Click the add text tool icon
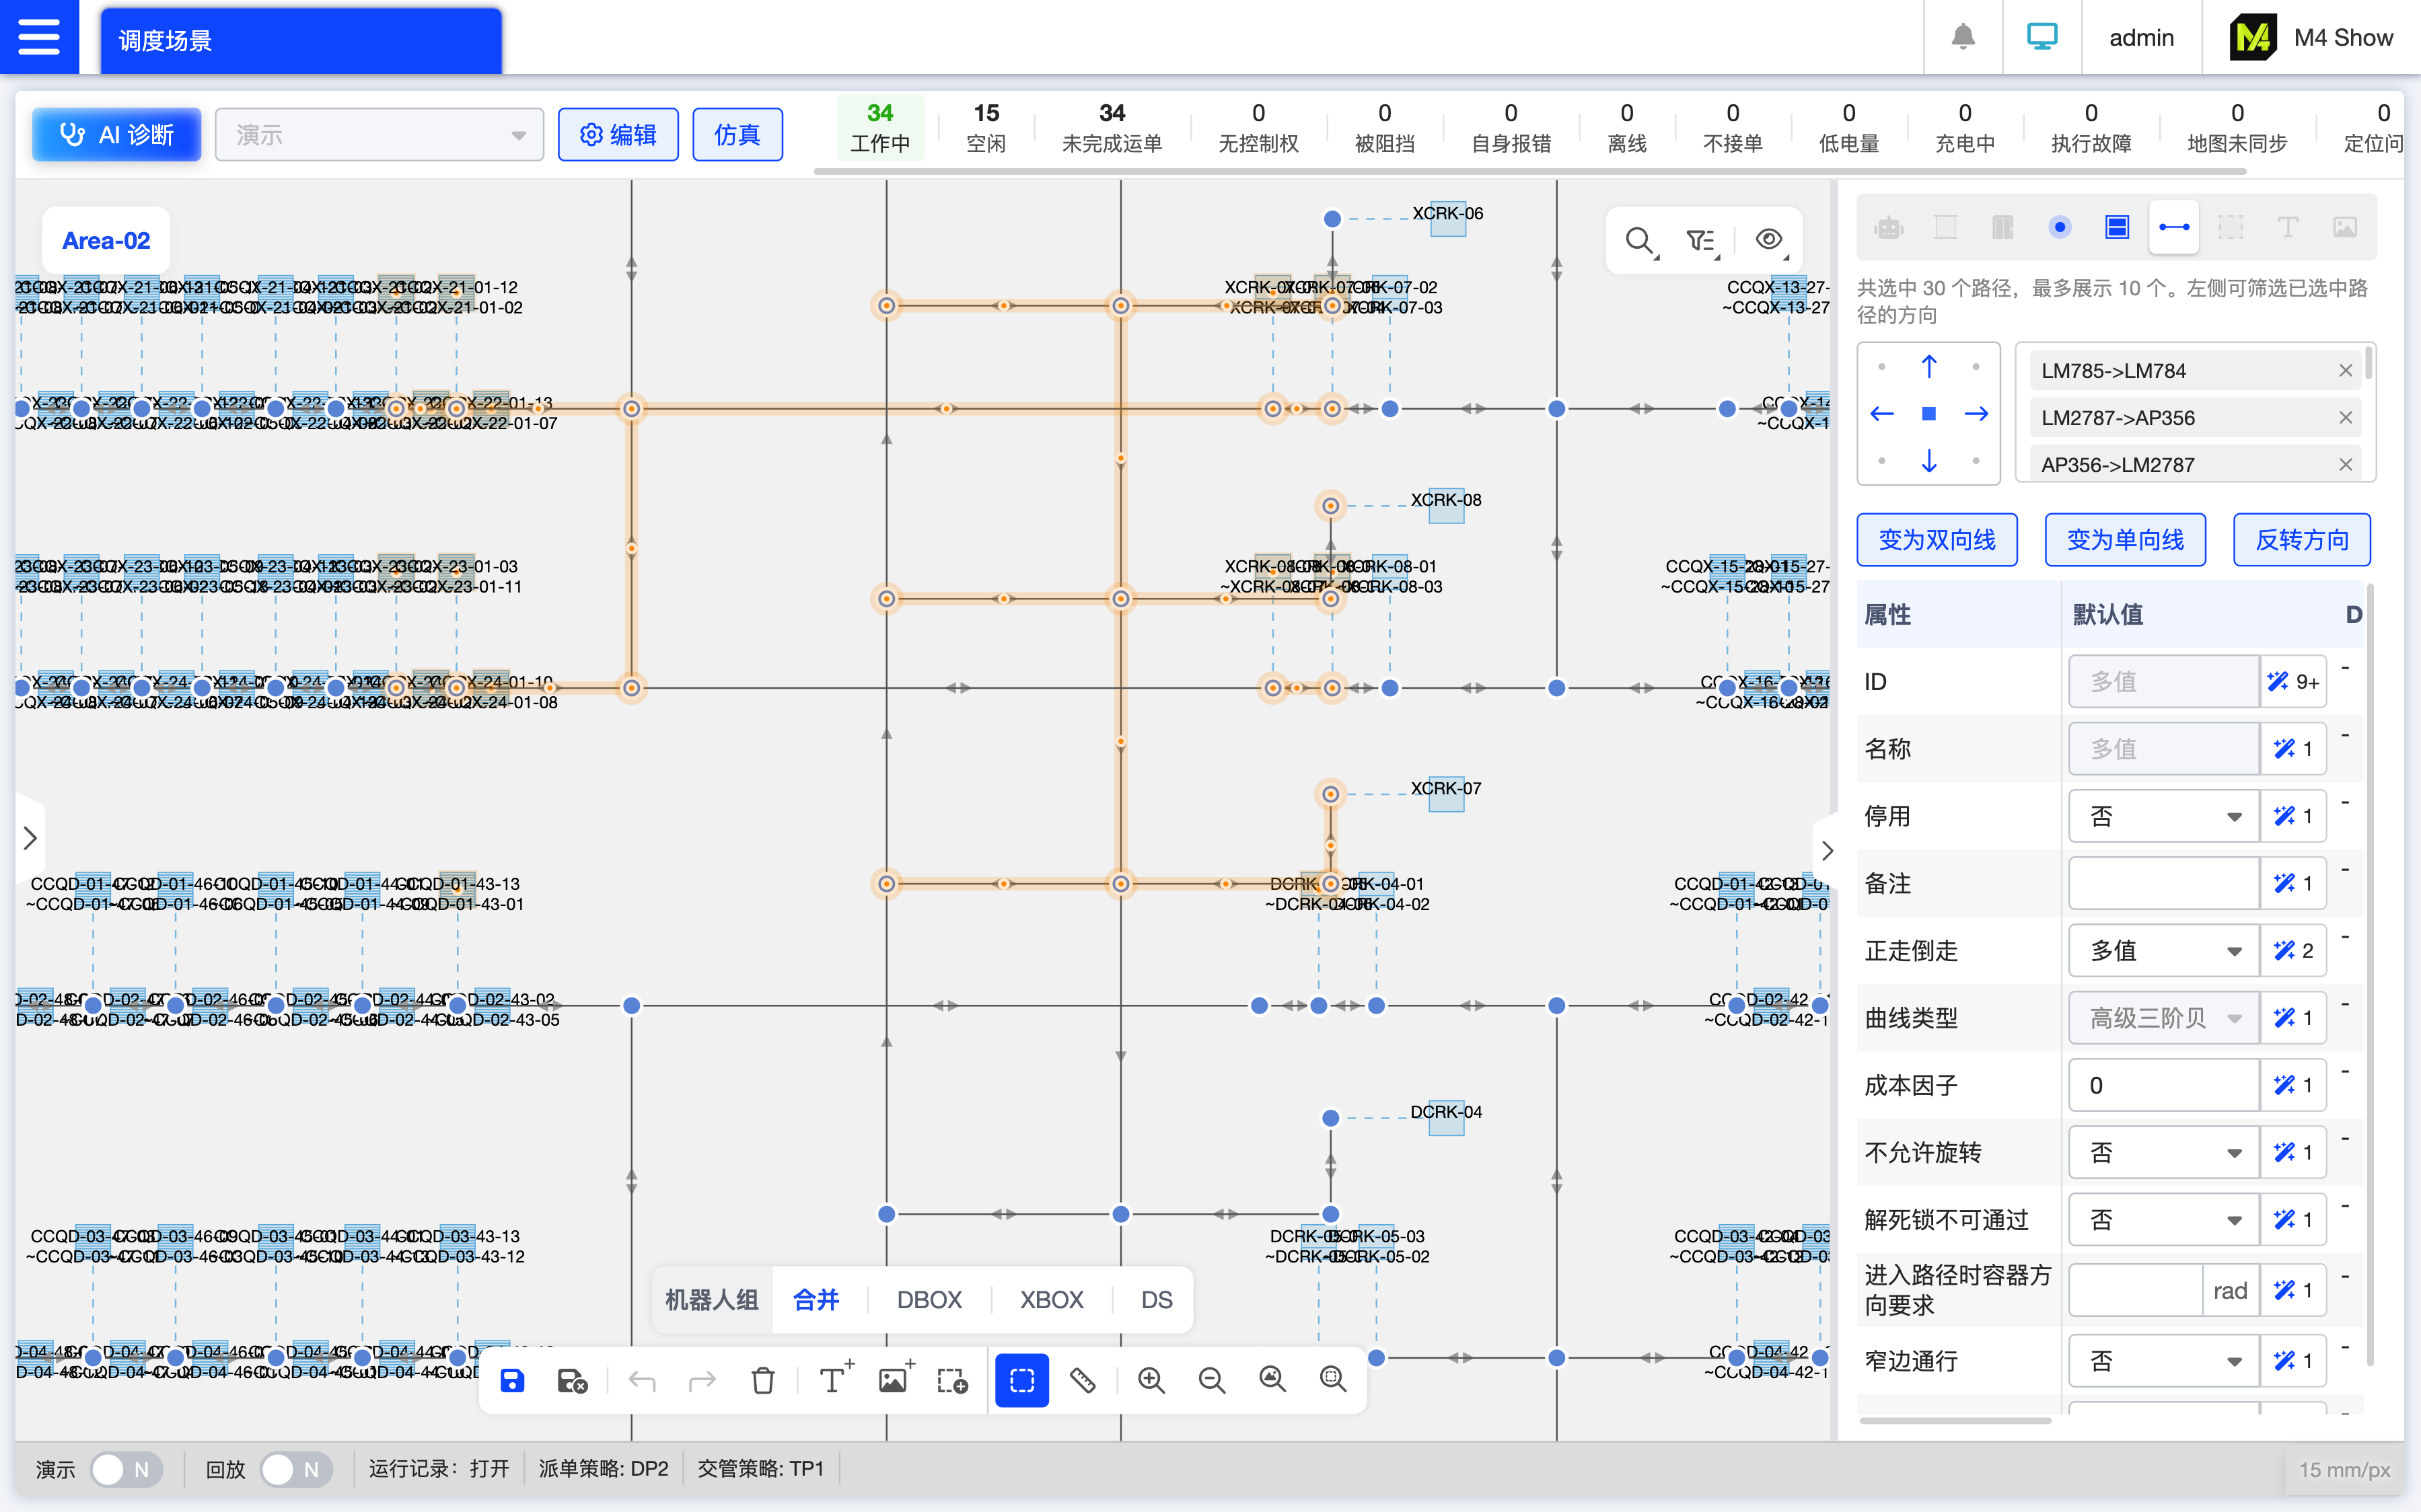2421x1512 pixels. (832, 1381)
